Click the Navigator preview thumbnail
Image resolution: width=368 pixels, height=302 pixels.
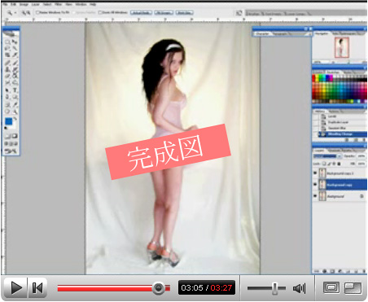coord(342,47)
